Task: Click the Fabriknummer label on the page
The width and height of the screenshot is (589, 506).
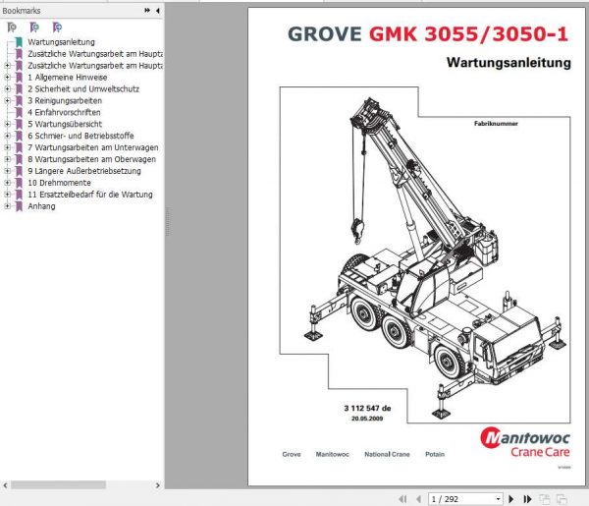Action: tap(496, 123)
